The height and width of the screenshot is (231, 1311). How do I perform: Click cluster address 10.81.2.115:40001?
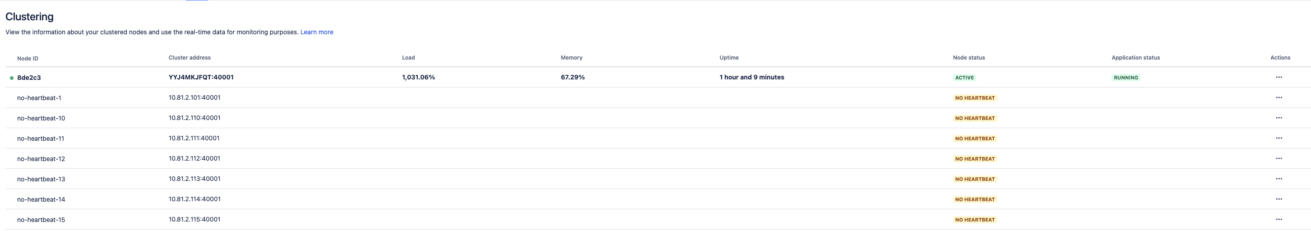195,219
